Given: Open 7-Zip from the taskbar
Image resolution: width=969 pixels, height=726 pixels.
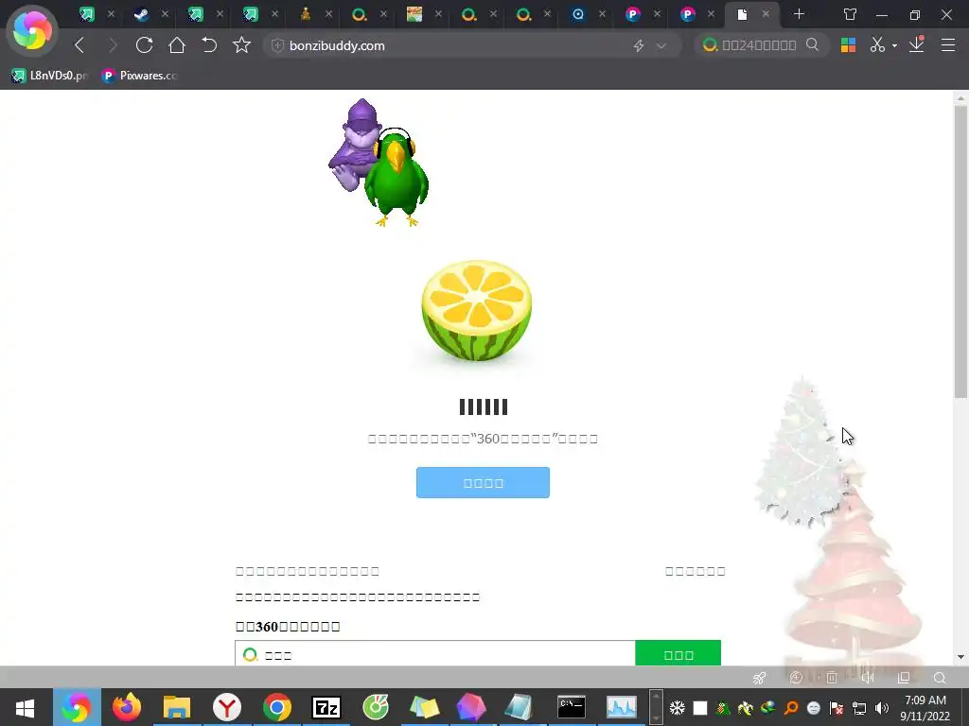Looking at the screenshot, I should tap(326, 707).
